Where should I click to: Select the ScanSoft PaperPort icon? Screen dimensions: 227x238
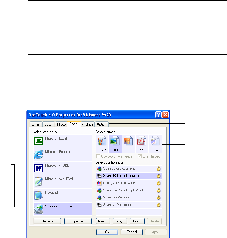(39, 209)
